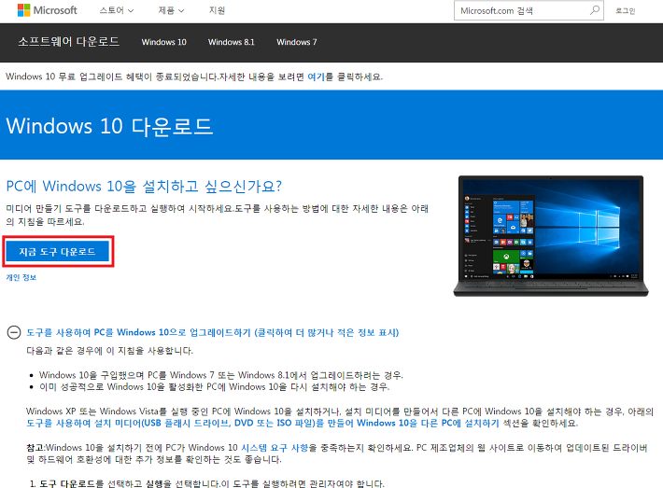The image size is (663, 488).
Task: Click the Windows 10 다운로드 banner title
Action: click(109, 126)
